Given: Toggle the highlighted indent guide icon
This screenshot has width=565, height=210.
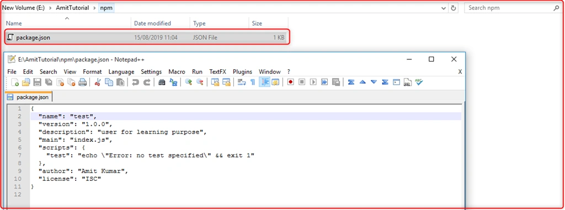Looking at the screenshot, I should (264, 82).
